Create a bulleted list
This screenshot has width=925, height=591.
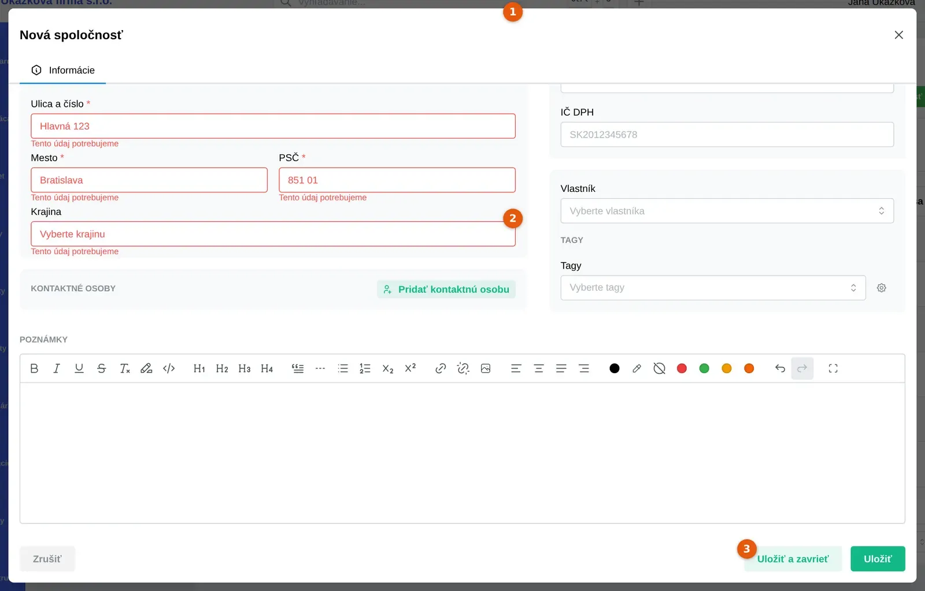tap(343, 369)
